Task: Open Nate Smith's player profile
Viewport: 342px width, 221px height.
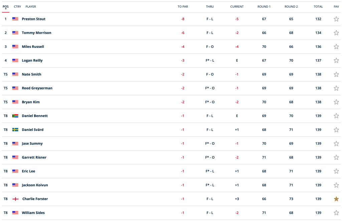Action: pyautogui.click(x=31, y=74)
